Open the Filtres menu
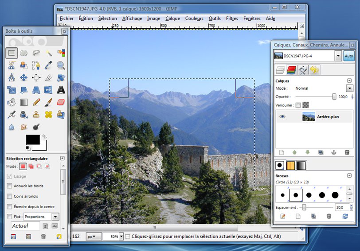Image resolution: width=360 pixels, height=251 pixels. point(231,19)
